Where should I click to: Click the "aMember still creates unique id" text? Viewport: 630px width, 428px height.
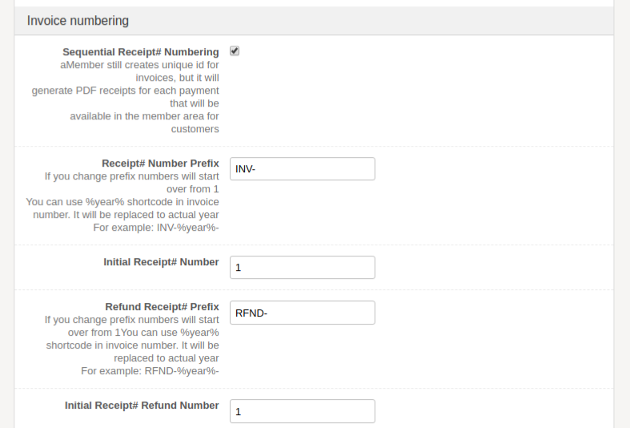139,65
